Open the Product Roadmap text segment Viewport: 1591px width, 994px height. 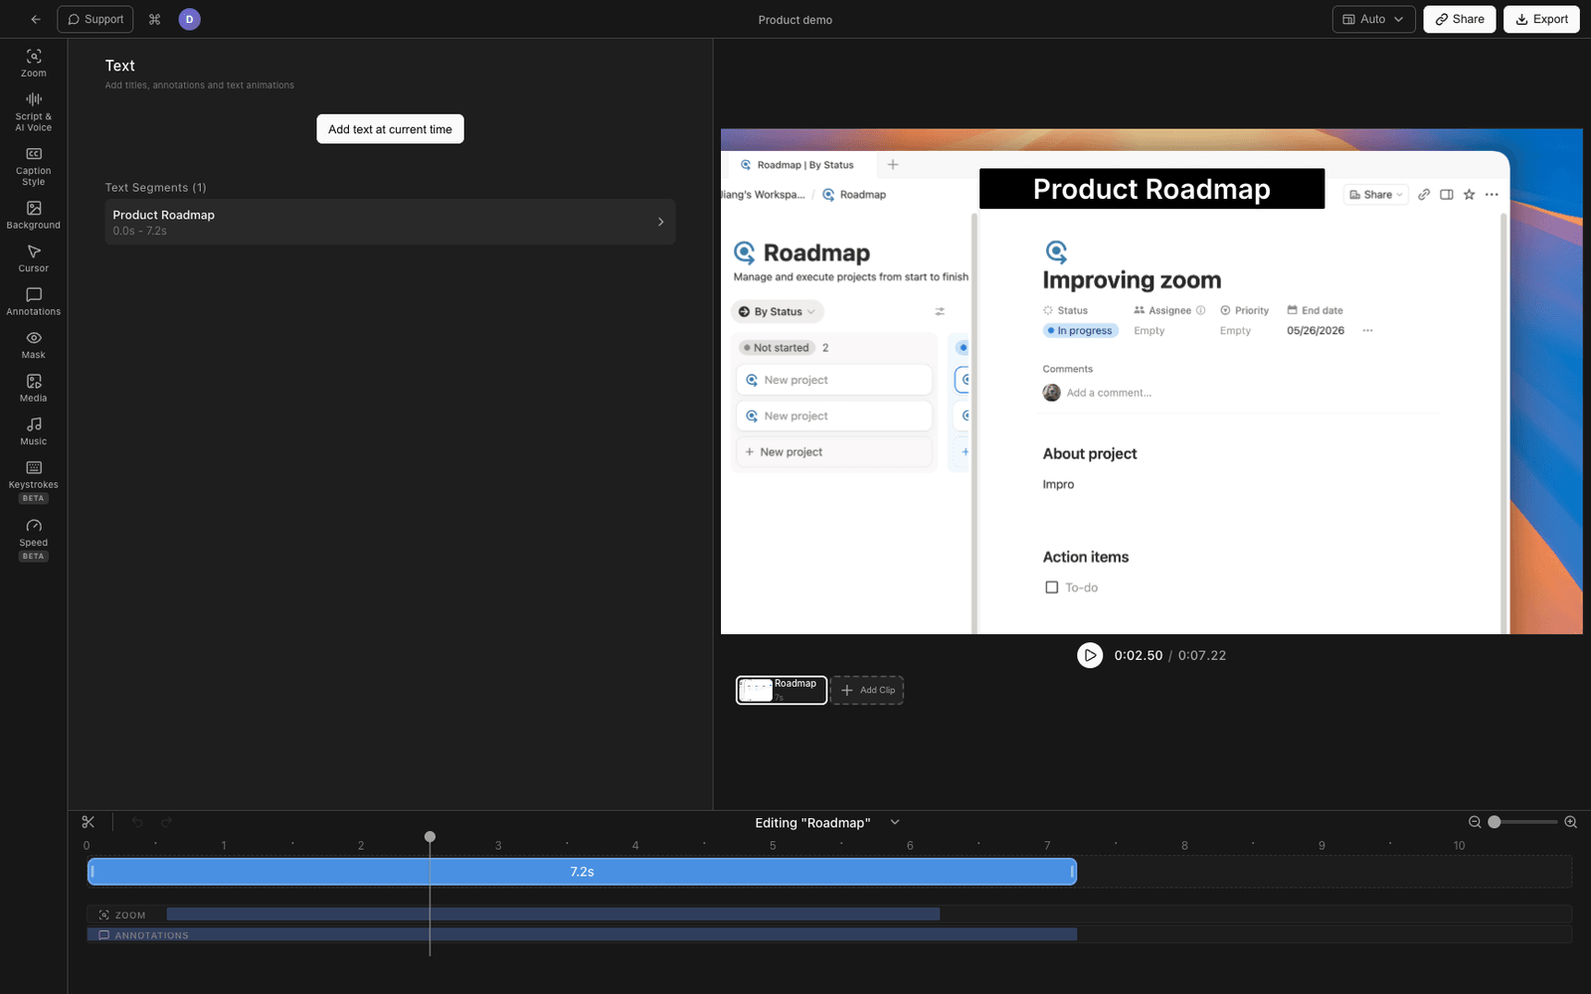(x=390, y=222)
